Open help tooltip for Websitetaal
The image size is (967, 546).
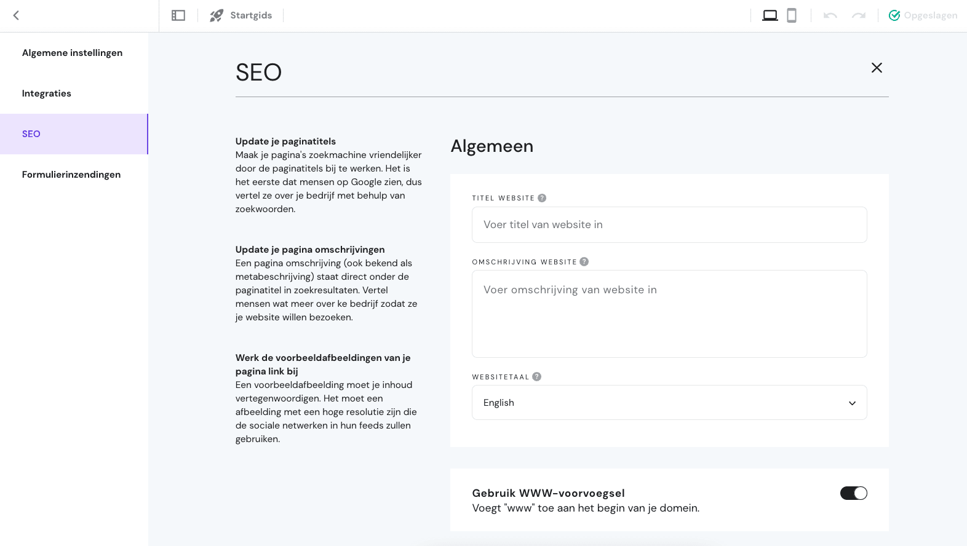537,377
